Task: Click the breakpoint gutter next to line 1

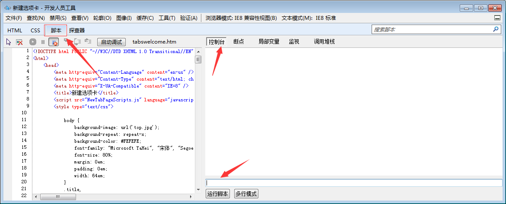Action: coord(7,51)
